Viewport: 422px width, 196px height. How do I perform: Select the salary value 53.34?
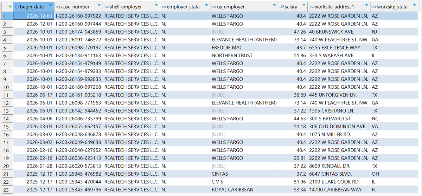click(300, 190)
